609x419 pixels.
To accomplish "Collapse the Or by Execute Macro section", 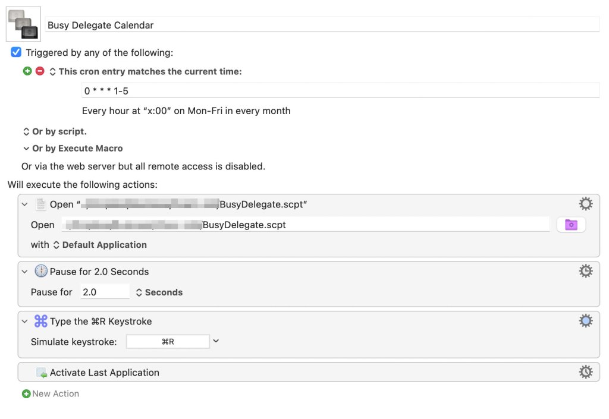I will point(26,149).
